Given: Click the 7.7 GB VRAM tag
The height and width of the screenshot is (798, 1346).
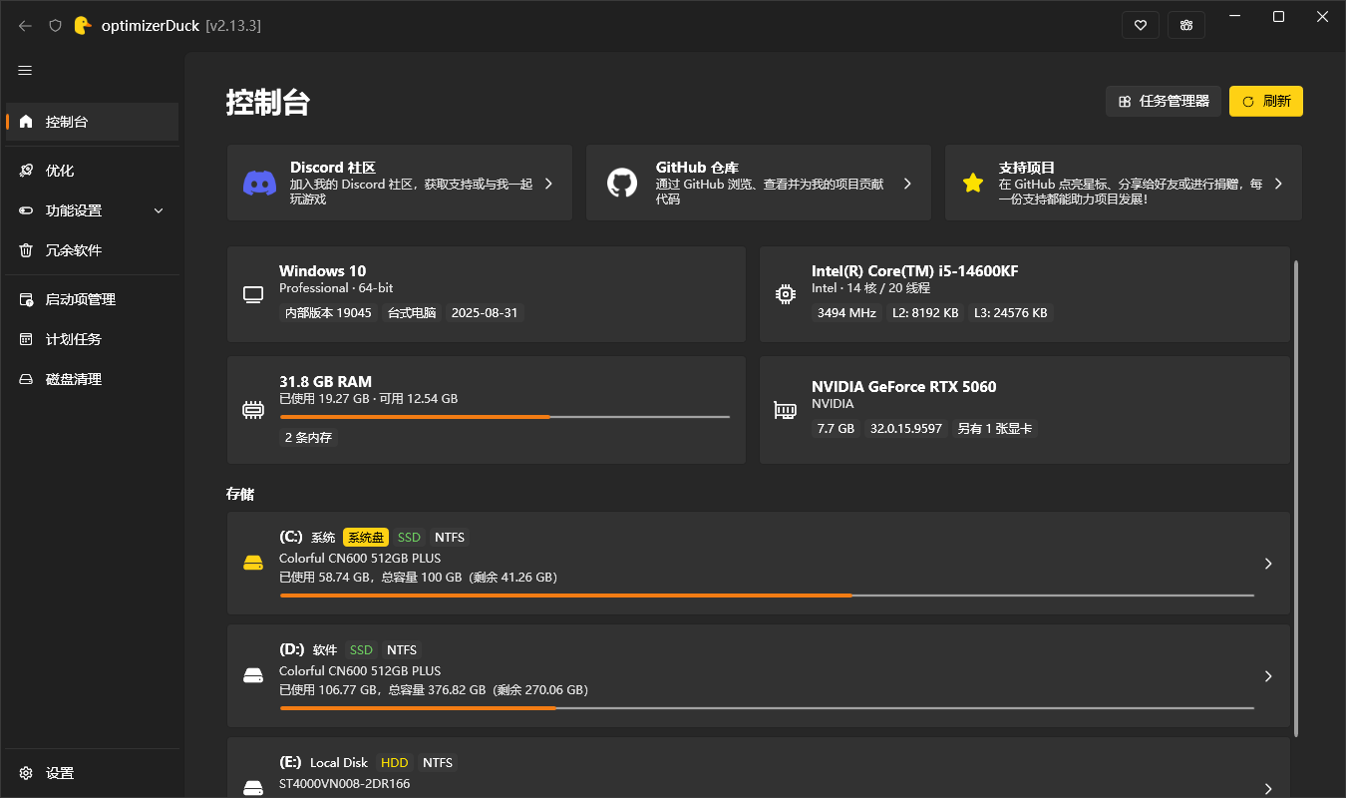Looking at the screenshot, I should (x=836, y=428).
